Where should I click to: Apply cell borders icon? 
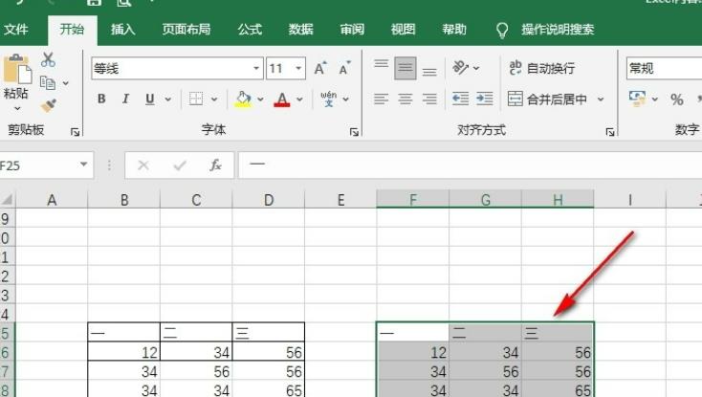point(196,99)
